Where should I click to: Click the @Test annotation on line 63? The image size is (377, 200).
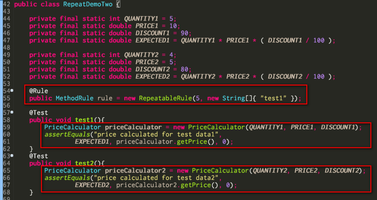[x=39, y=156]
